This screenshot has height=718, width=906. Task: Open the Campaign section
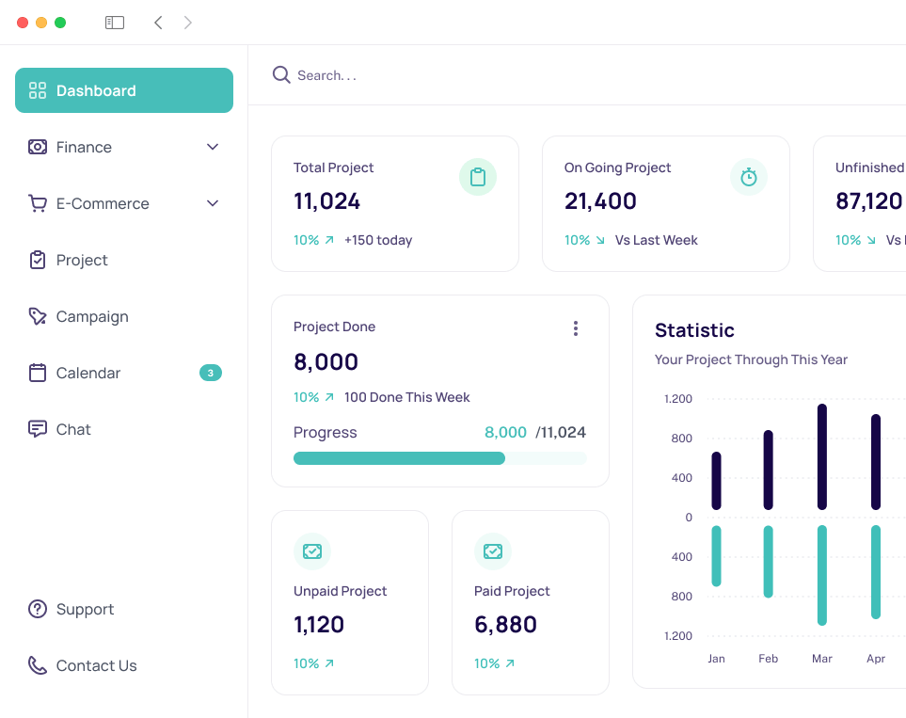[92, 316]
